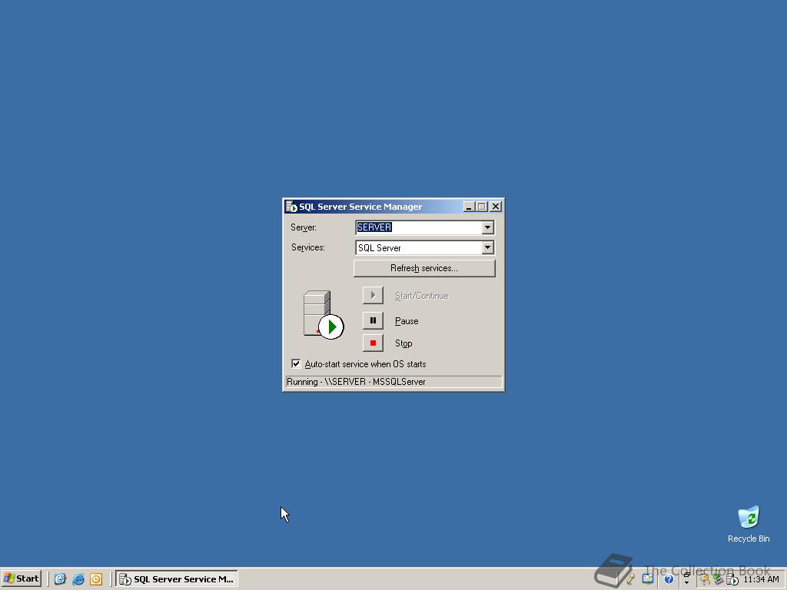Click the clock-shaped quick launch icon
Viewport: 787px width, 590px height.
tap(96, 579)
